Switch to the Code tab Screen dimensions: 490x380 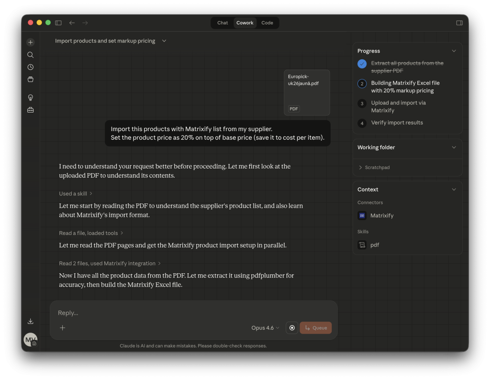(x=267, y=22)
